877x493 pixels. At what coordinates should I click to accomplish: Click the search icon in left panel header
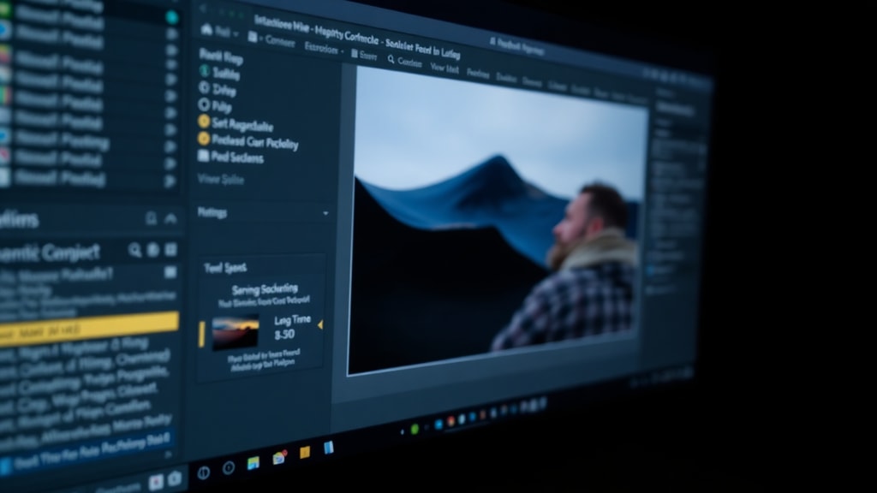(x=134, y=250)
